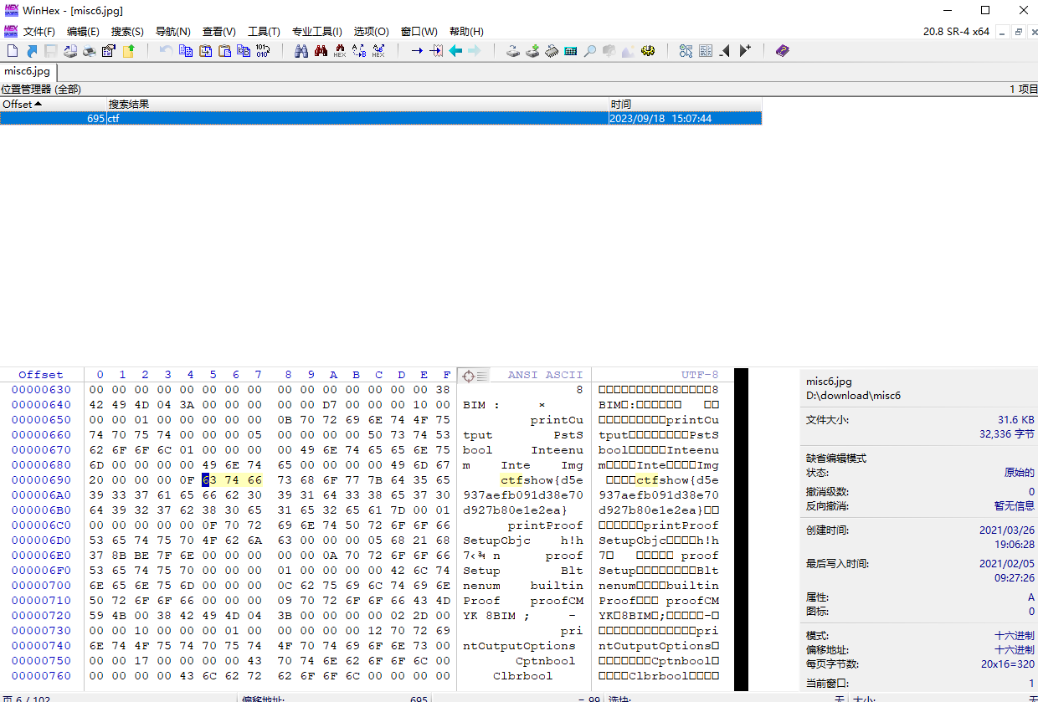
Task: Open Find Hex Values with binoculars HEX icon
Action: 340,51
